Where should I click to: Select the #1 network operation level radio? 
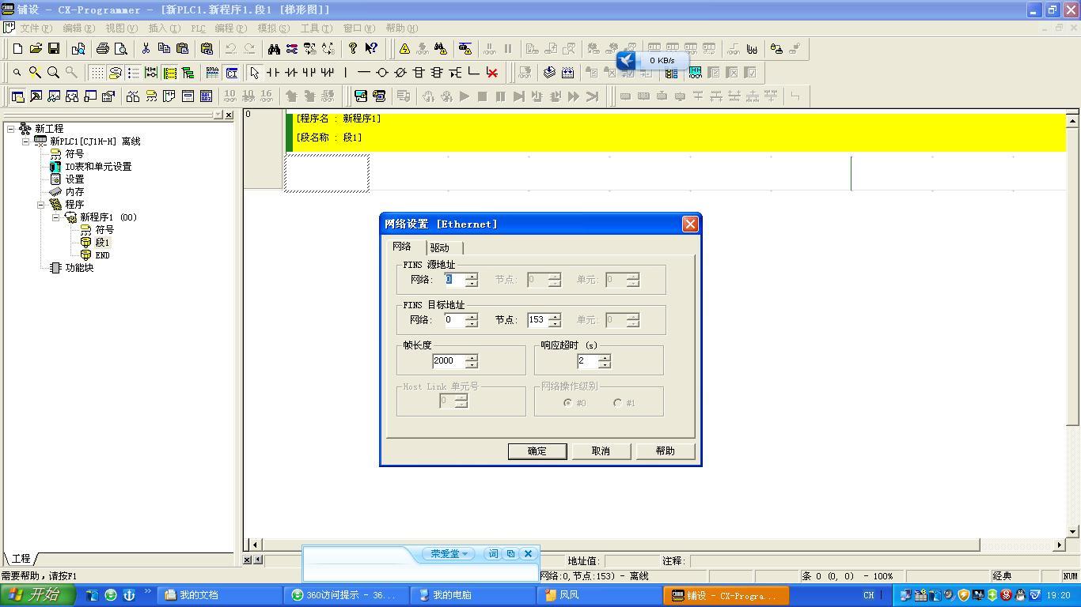click(x=617, y=403)
